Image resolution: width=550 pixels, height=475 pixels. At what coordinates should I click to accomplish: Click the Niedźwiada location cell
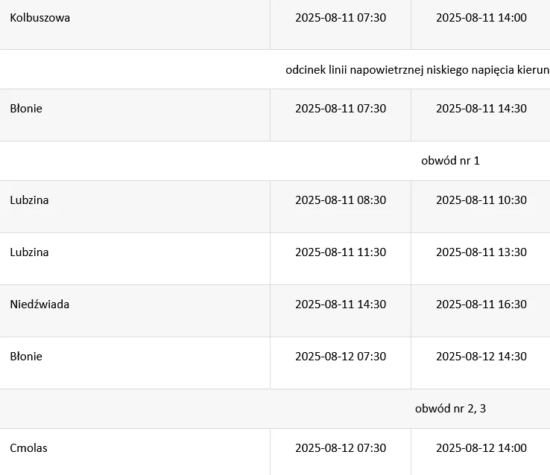point(40,305)
